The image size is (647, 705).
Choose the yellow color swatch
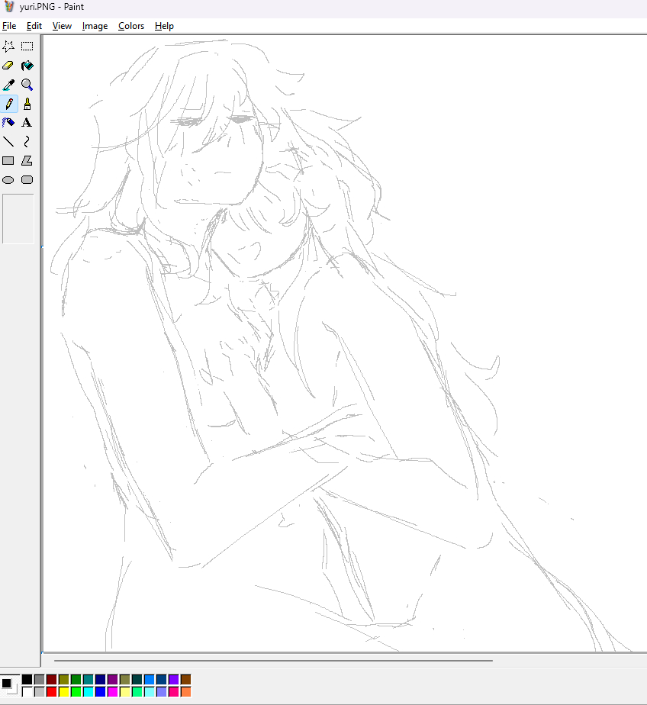64,691
